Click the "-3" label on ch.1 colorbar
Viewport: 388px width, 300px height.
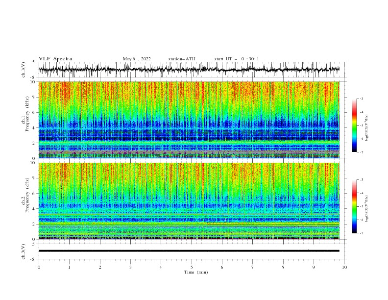361,99
